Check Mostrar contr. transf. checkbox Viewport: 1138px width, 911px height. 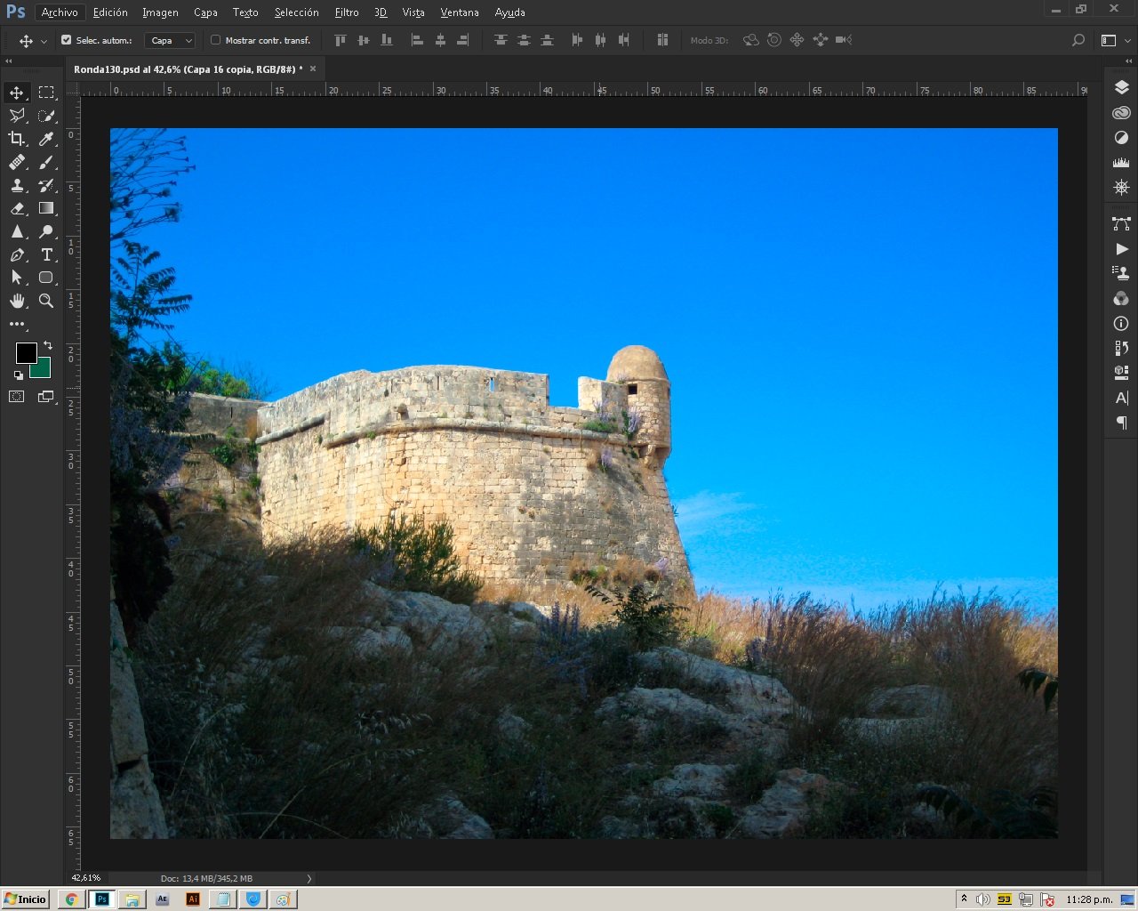coord(215,40)
